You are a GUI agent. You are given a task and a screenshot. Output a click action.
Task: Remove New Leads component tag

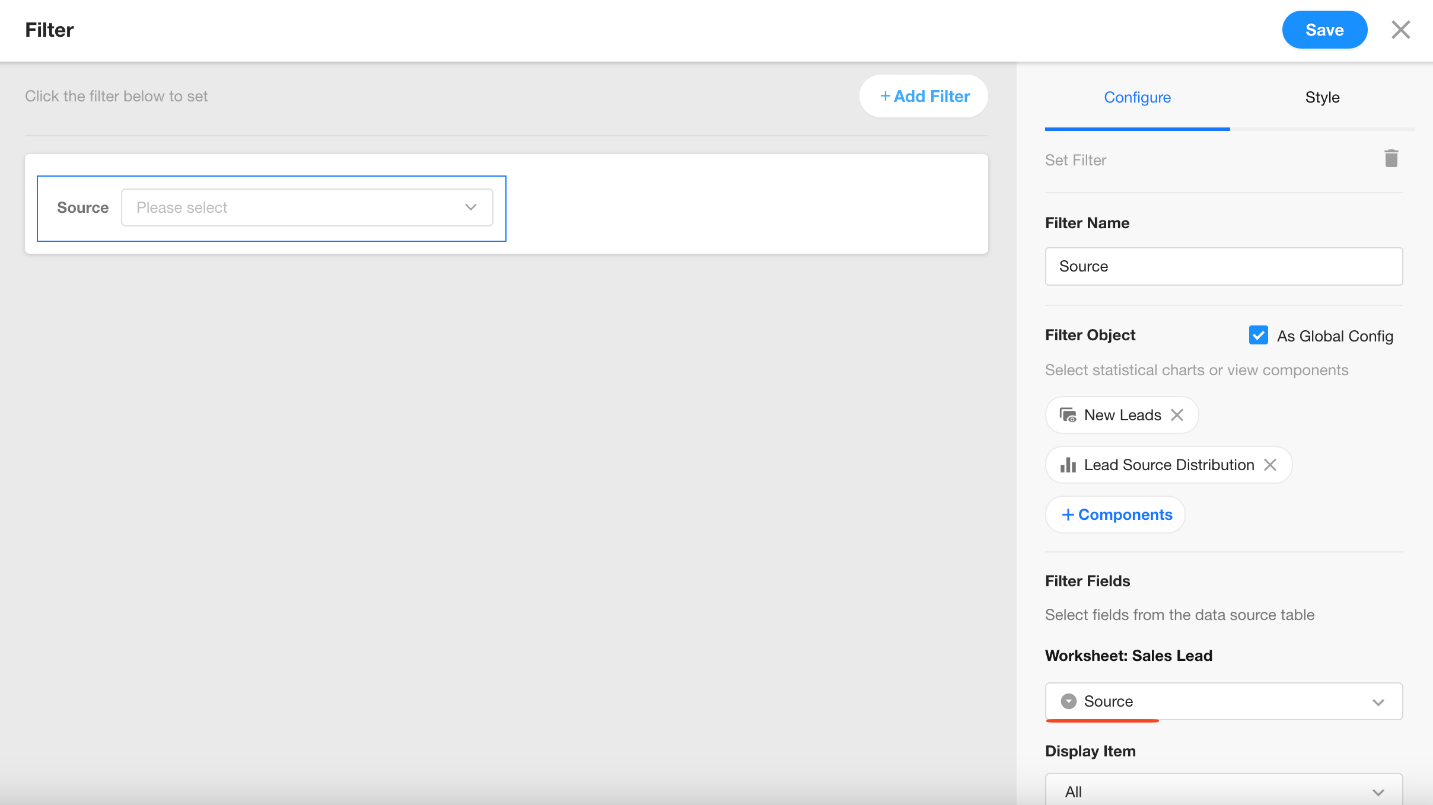[1177, 415]
